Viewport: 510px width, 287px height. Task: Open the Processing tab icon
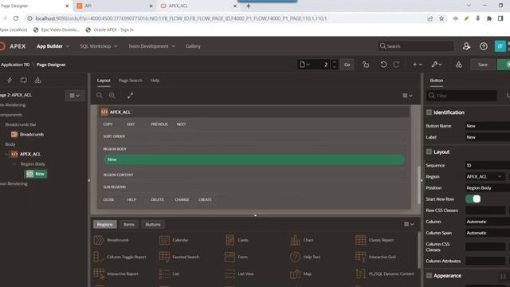(x=23, y=80)
